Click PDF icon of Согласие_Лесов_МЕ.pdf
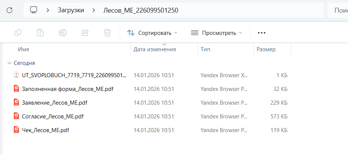The height and width of the screenshot is (154, 348). pyautogui.click(x=16, y=116)
